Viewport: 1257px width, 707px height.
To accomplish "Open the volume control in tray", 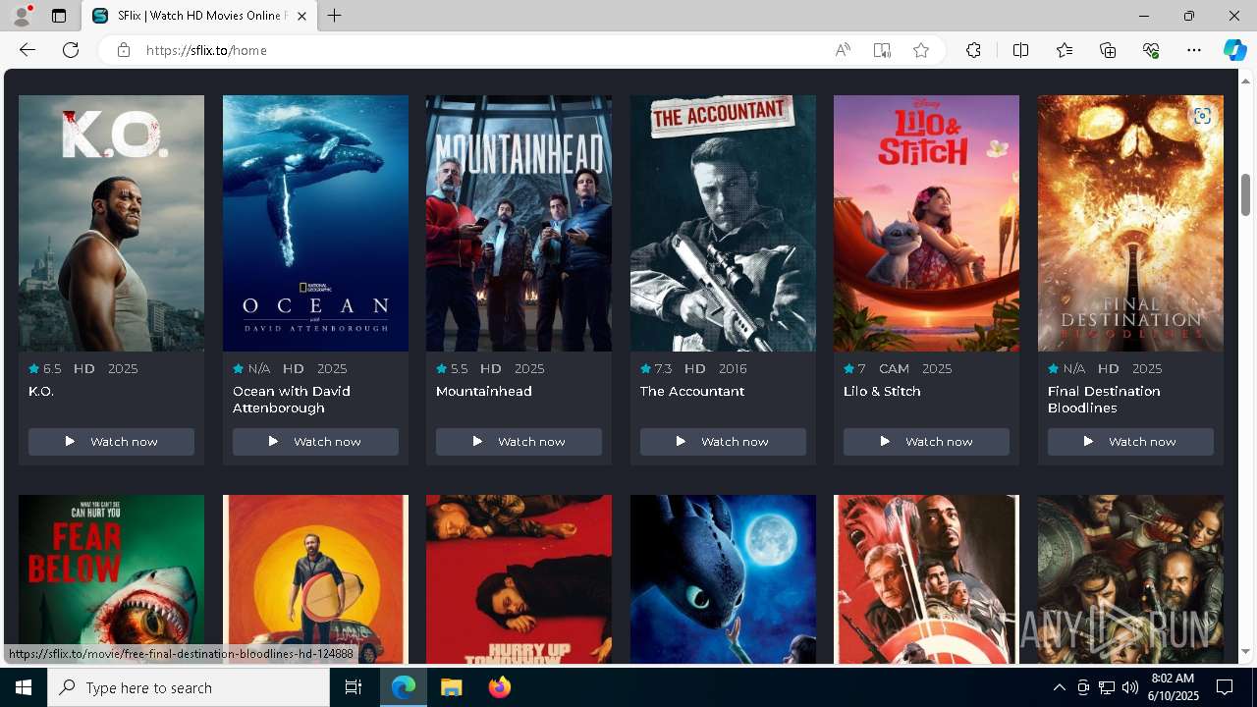I will (x=1130, y=687).
